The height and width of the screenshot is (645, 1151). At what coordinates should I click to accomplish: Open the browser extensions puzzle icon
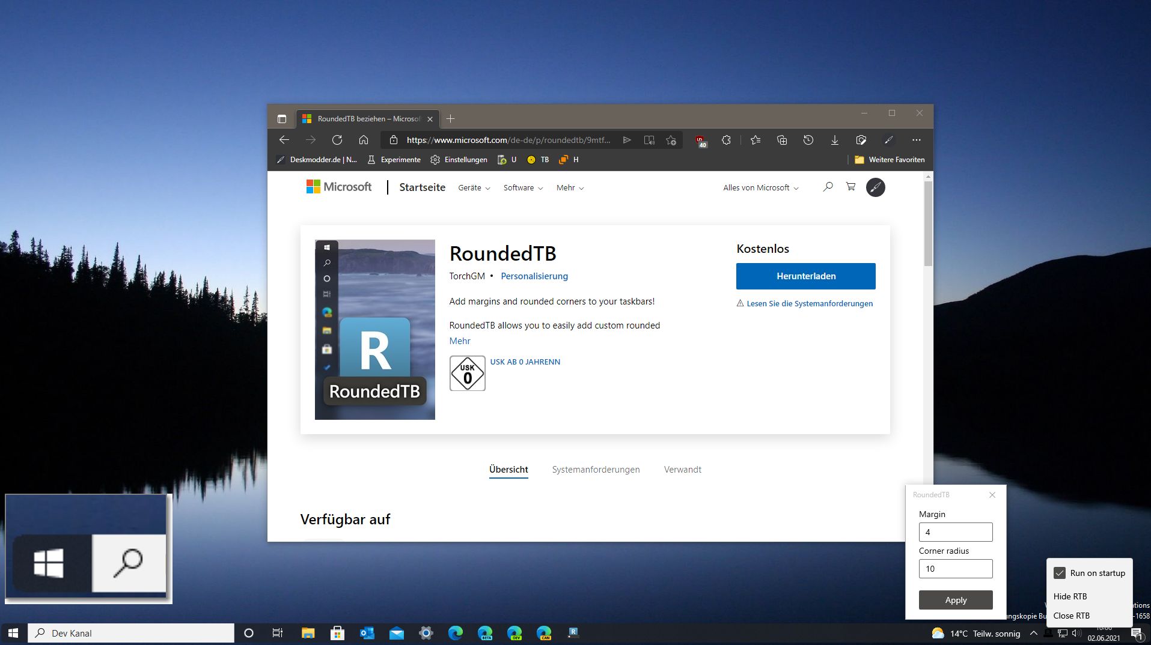coord(726,140)
